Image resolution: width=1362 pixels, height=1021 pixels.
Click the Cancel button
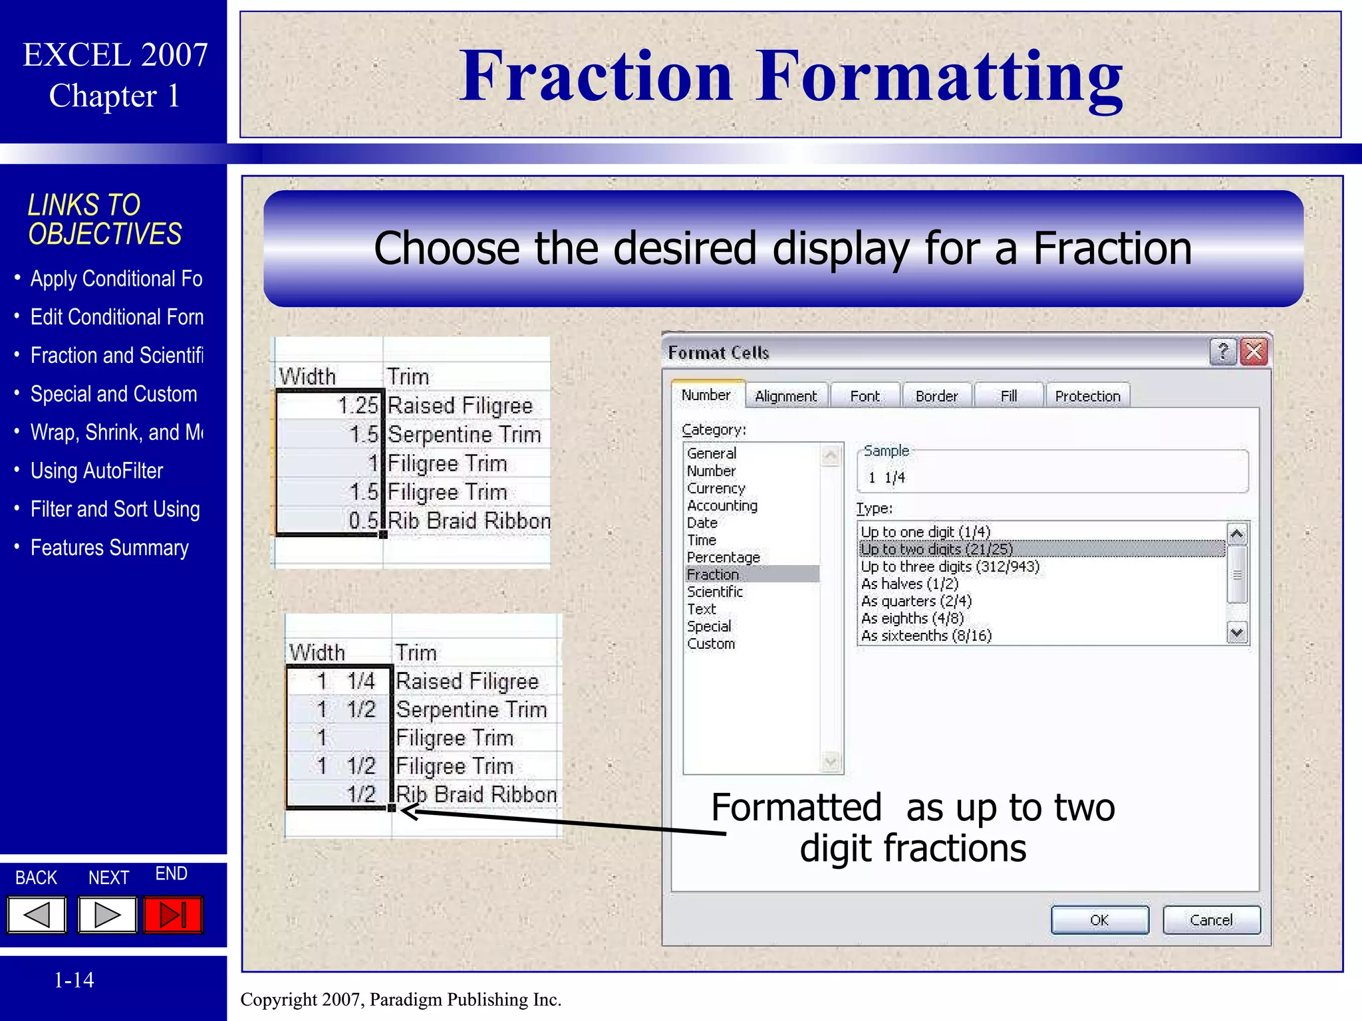coord(1211,920)
